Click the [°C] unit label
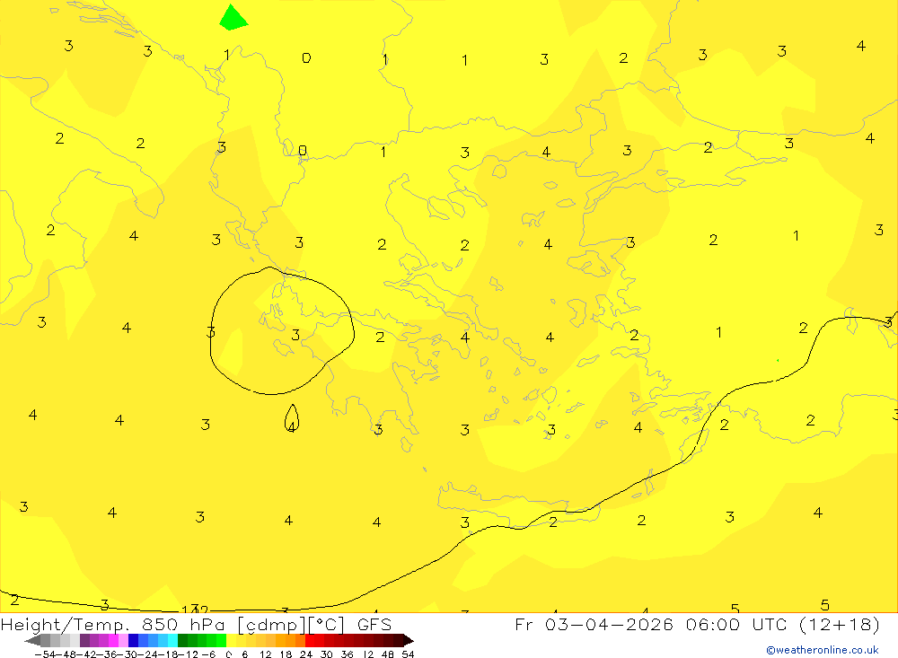898x658 pixels. (328, 625)
